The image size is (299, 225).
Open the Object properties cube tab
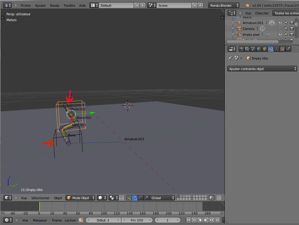click(265, 49)
